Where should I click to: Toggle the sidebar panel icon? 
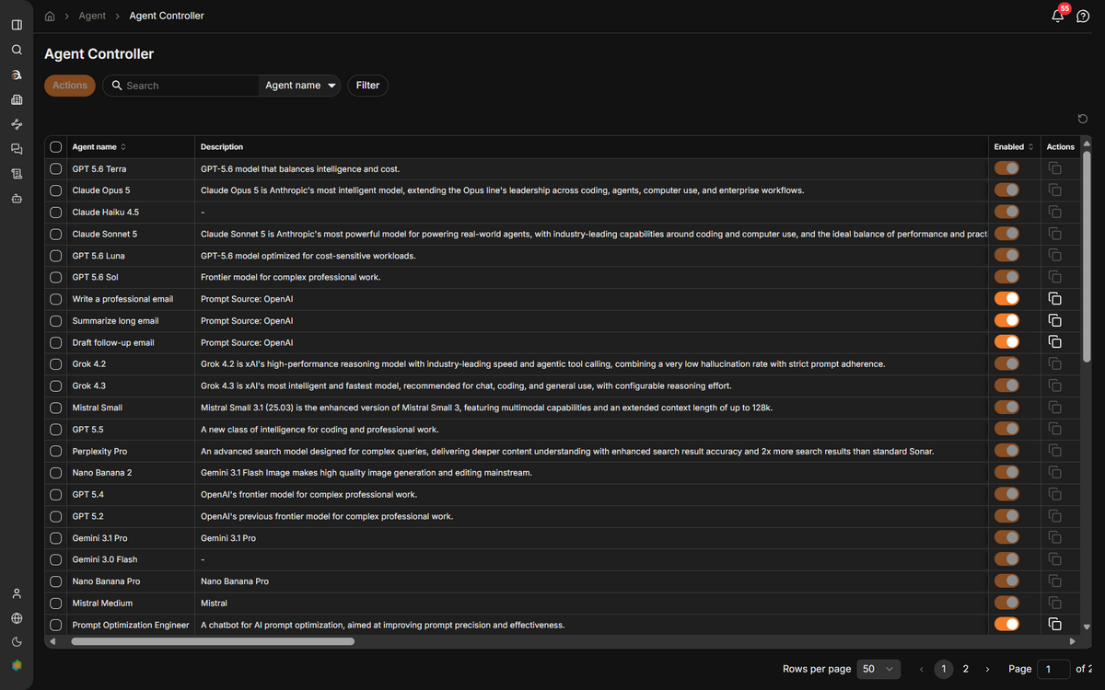pyautogui.click(x=17, y=25)
